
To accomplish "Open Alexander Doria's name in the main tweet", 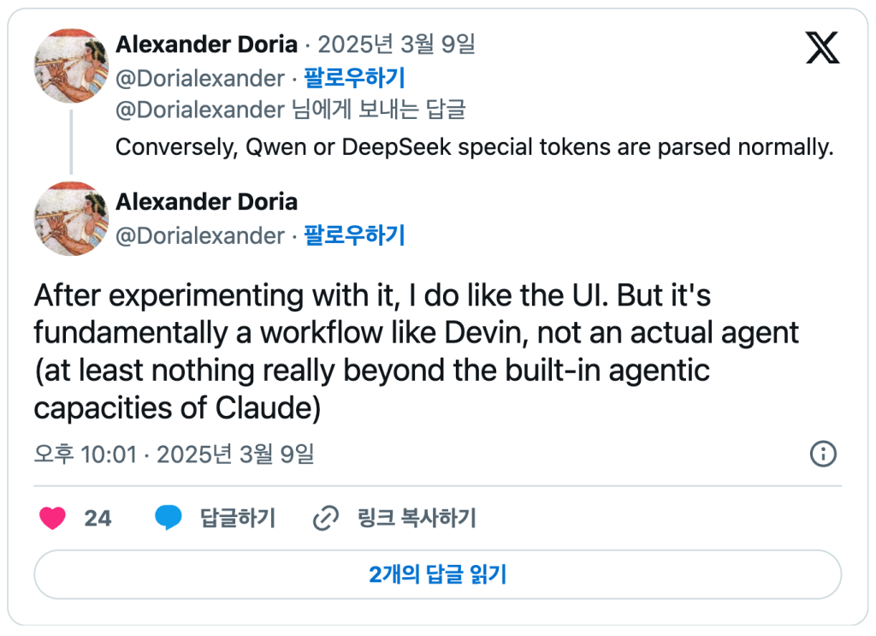I will 206,202.
